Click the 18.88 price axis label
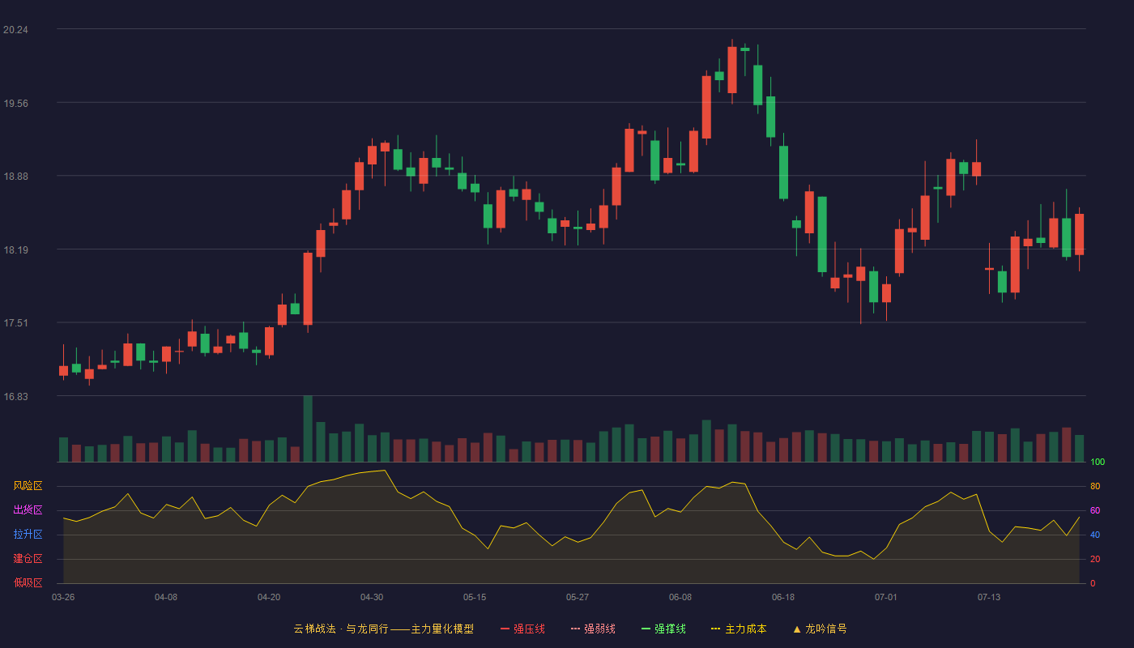 coord(15,177)
